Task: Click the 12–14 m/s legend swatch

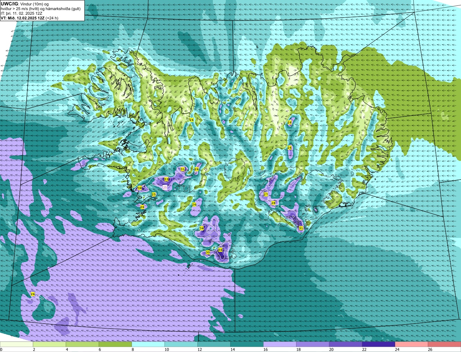Action: pyautogui.click(x=214, y=344)
